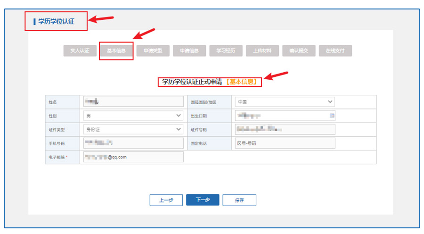The width and height of the screenshot is (424, 234).
Task: Select the 基本信息 step tab
Action: pos(116,51)
